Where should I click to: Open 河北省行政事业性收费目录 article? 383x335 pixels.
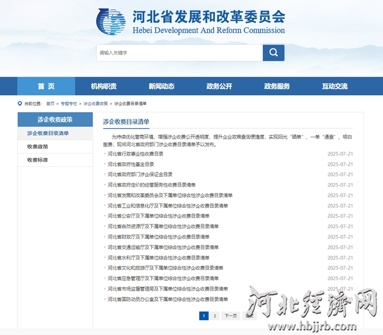[135, 154]
